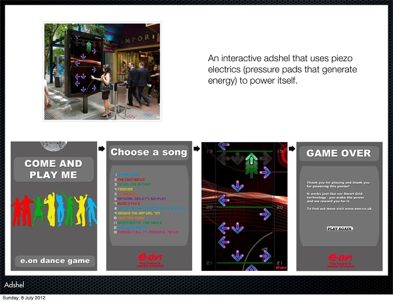Screen dimensions: 393x302
Task: Tap the COME AND PLAY ME banner
Action: point(54,169)
